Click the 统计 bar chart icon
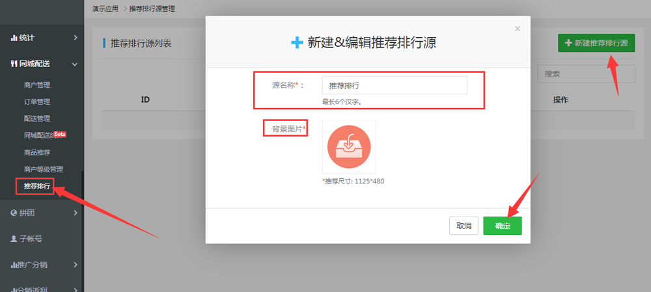The height and width of the screenshot is (292, 651). [x=14, y=38]
